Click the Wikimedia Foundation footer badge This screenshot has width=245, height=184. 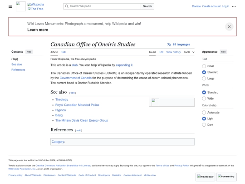pos(206,177)
